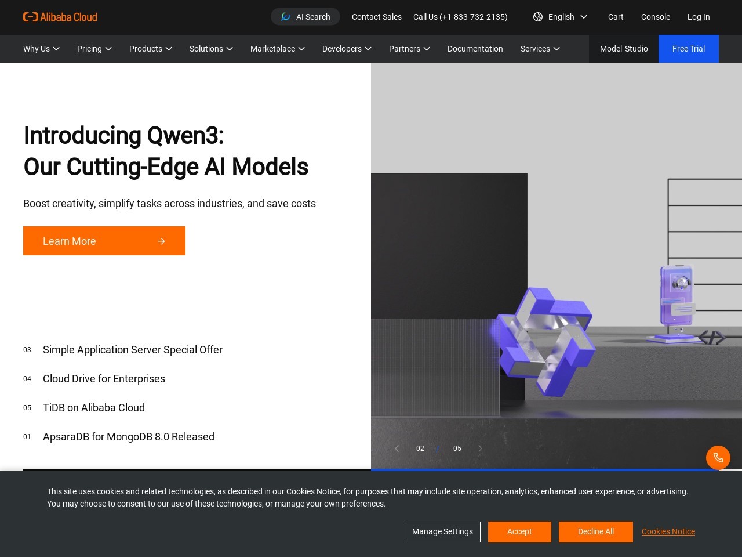Decline all cookies
The image size is (742, 557).
[595, 531]
